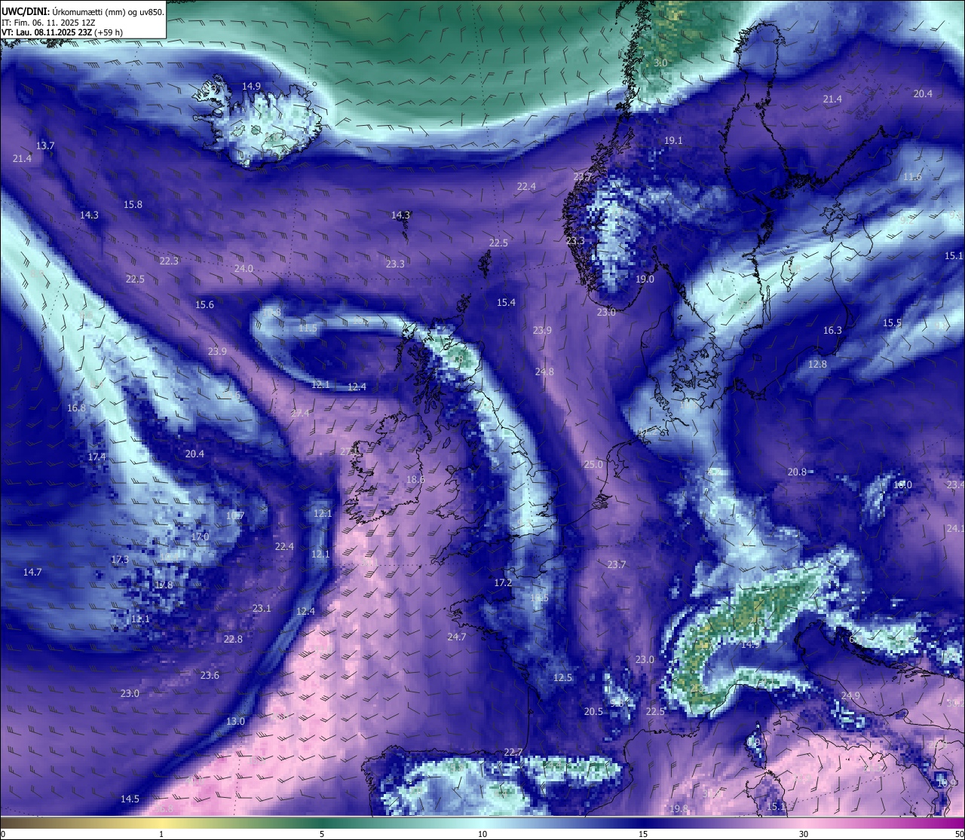
Task: Click the 18.6 value over Ireland
Action: (415, 480)
